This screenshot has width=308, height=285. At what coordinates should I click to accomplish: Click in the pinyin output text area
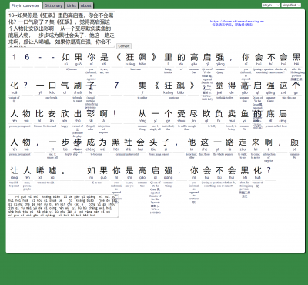point(63,206)
